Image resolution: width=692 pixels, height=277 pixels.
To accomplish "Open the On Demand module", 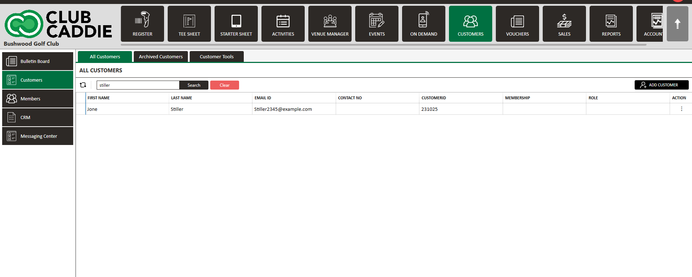I will [423, 24].
